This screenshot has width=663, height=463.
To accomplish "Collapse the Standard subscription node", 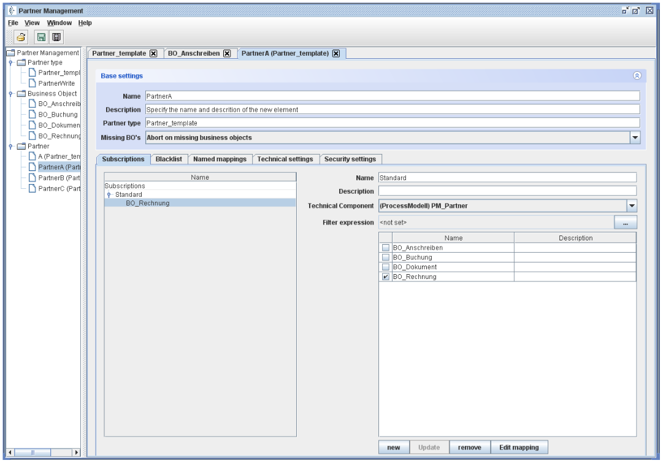I will [109, 195].
